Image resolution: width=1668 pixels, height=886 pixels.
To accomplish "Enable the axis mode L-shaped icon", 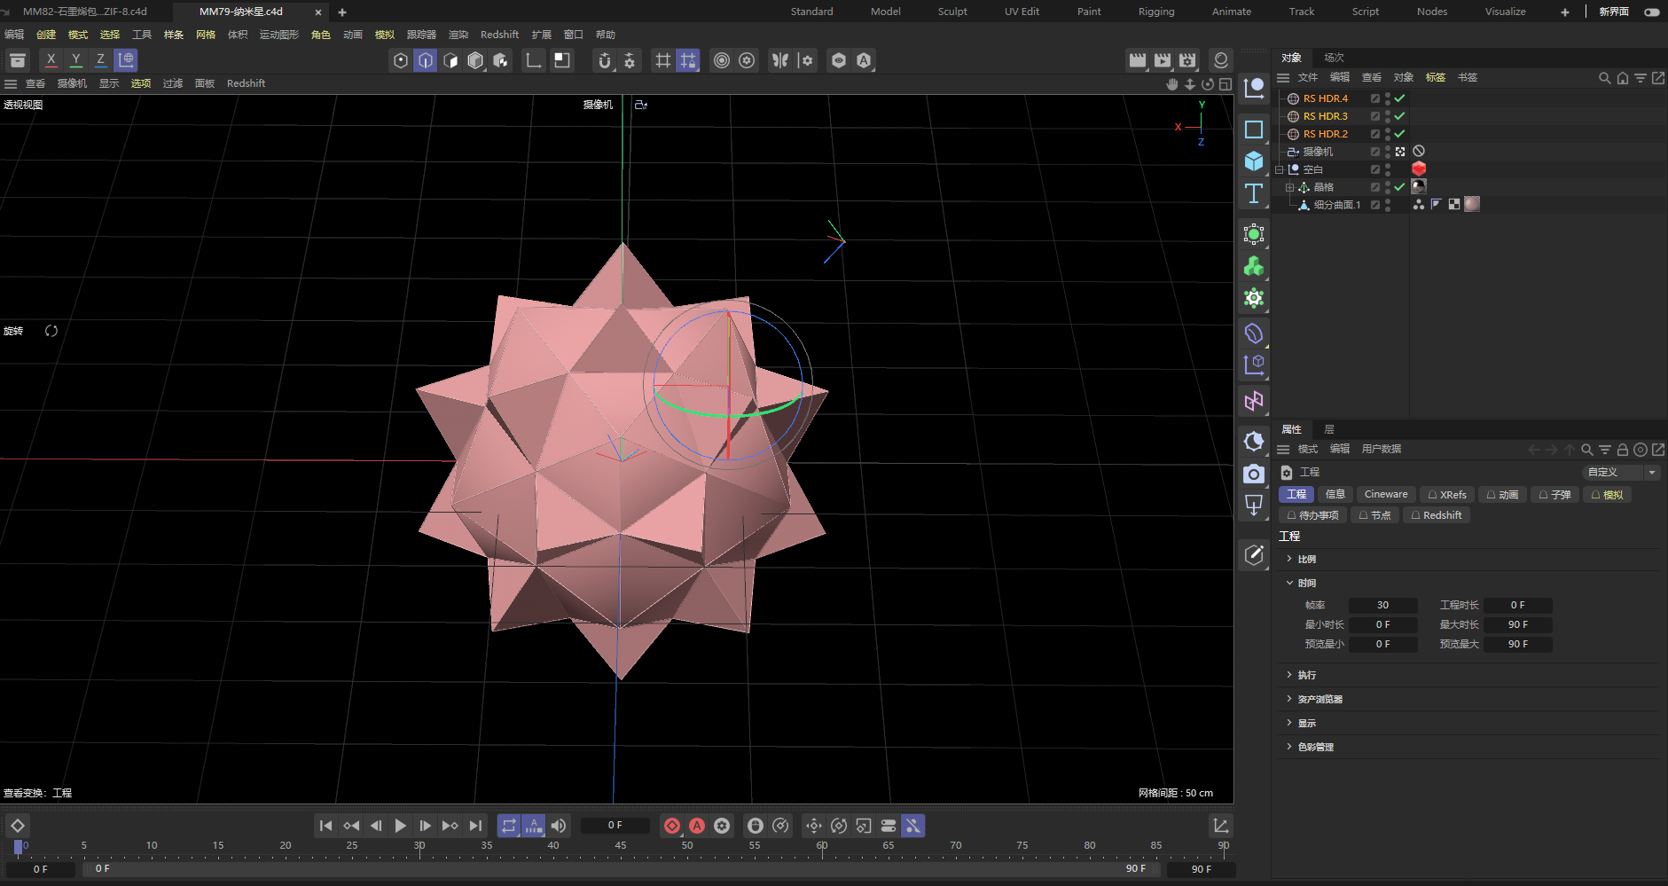I will click(x=534, y=60).
